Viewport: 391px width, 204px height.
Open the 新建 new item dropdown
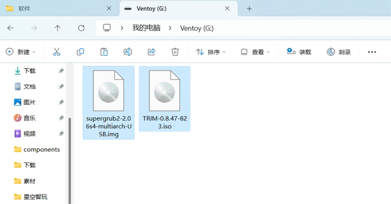[21, 52]
